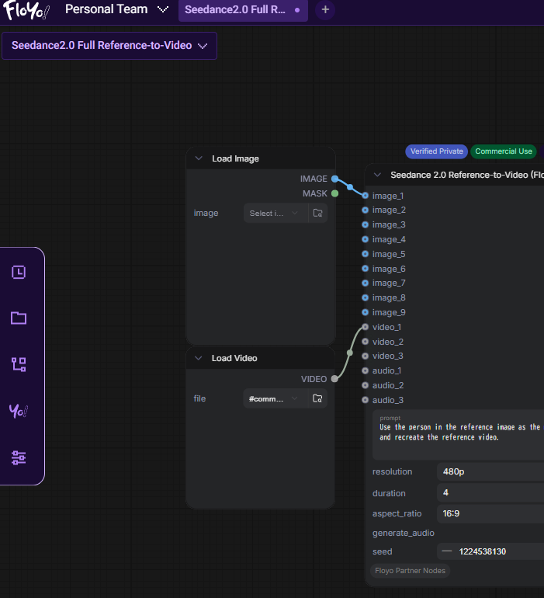Click the link midpoint on the video wire
The image size is (544, 598).
349,353
